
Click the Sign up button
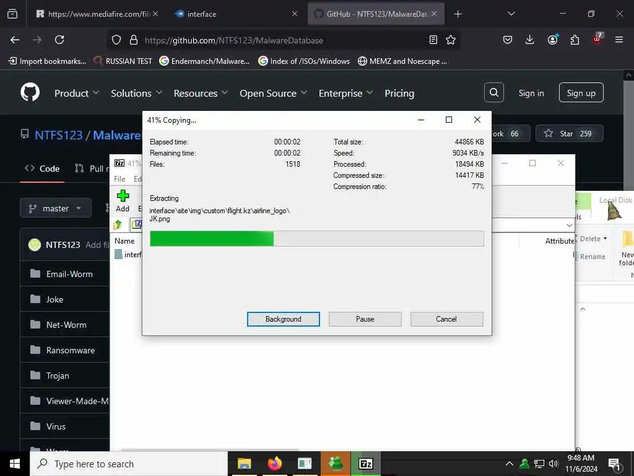pyautogui.click(x=581, y=93)
